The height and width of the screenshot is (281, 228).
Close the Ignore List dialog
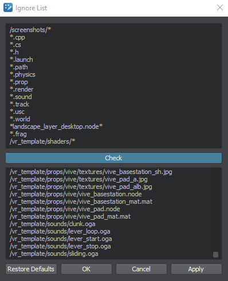coord(220,7)
